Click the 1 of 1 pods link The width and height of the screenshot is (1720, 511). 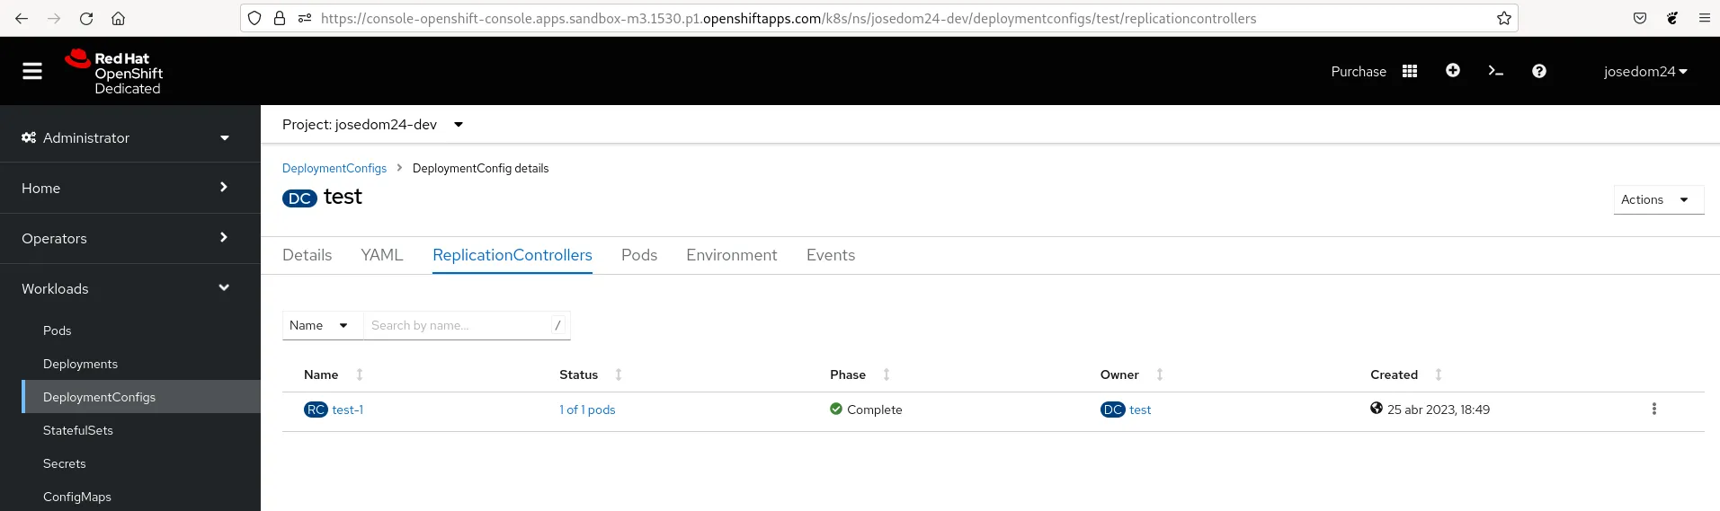tap(587, 410)
